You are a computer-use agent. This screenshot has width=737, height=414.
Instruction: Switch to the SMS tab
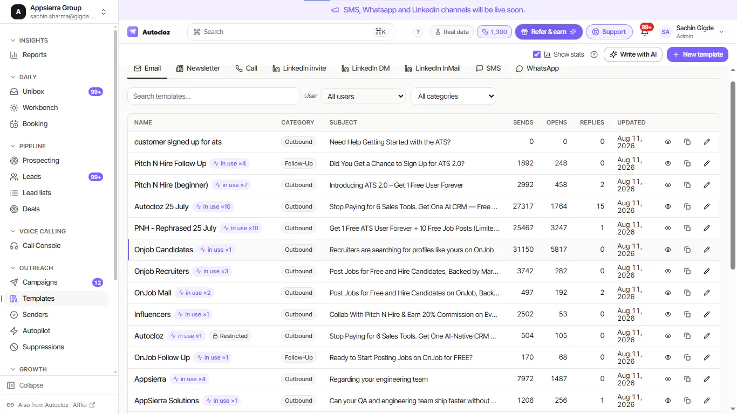click(x=488, y=68)
